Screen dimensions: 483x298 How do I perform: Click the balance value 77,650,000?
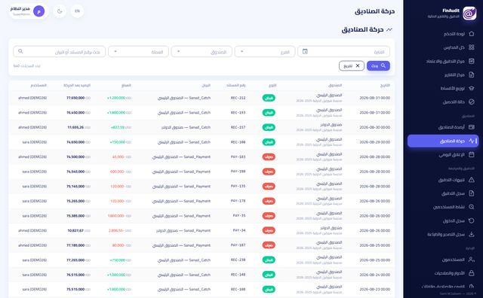point(75,98)
